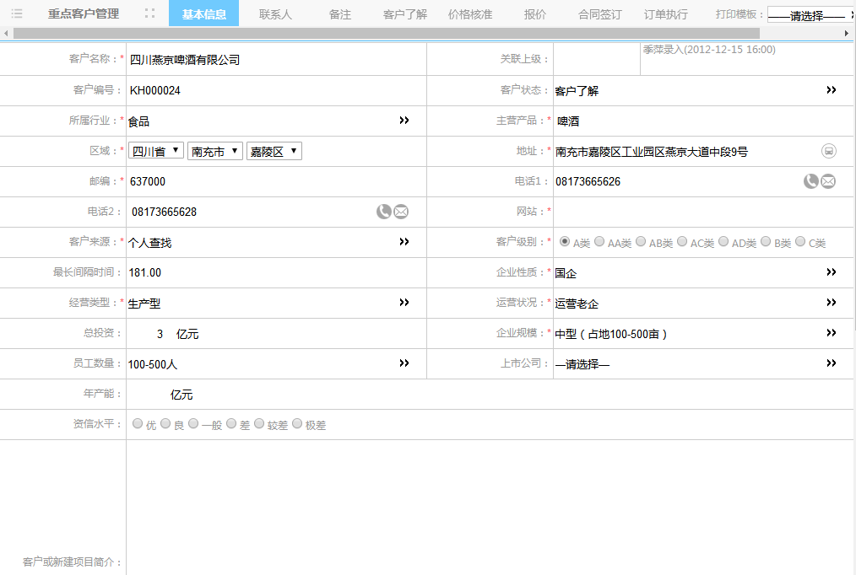
Task: Select 客户级别 AC类 radio button
Action: (682, 241)
